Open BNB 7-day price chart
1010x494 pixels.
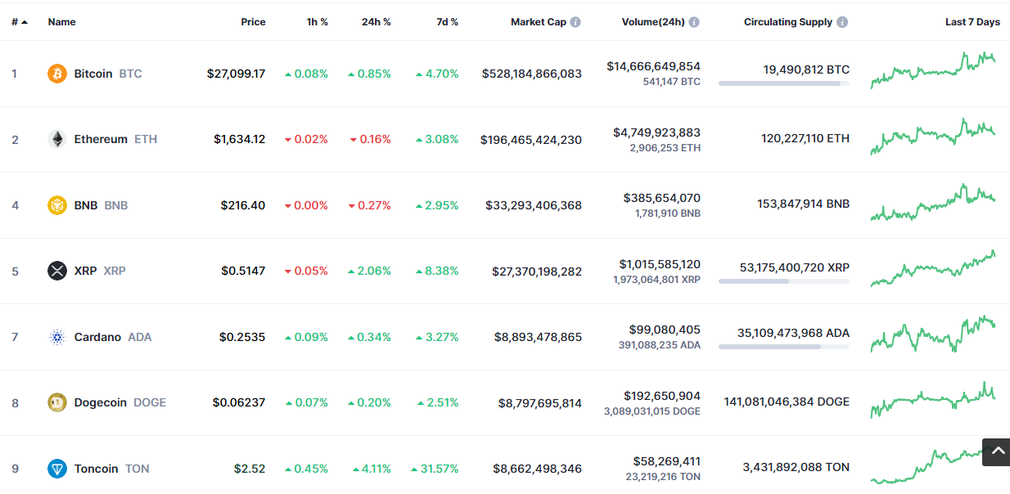(x=933, y=202)
